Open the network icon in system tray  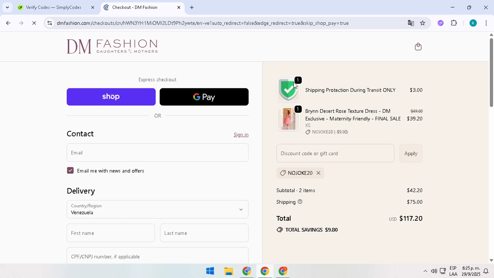(x=443, y=271)
